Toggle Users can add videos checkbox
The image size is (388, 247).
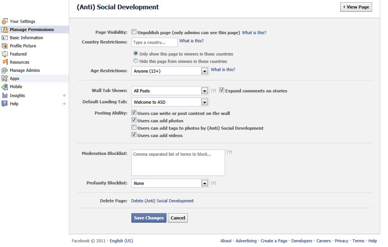click(134, 135)
